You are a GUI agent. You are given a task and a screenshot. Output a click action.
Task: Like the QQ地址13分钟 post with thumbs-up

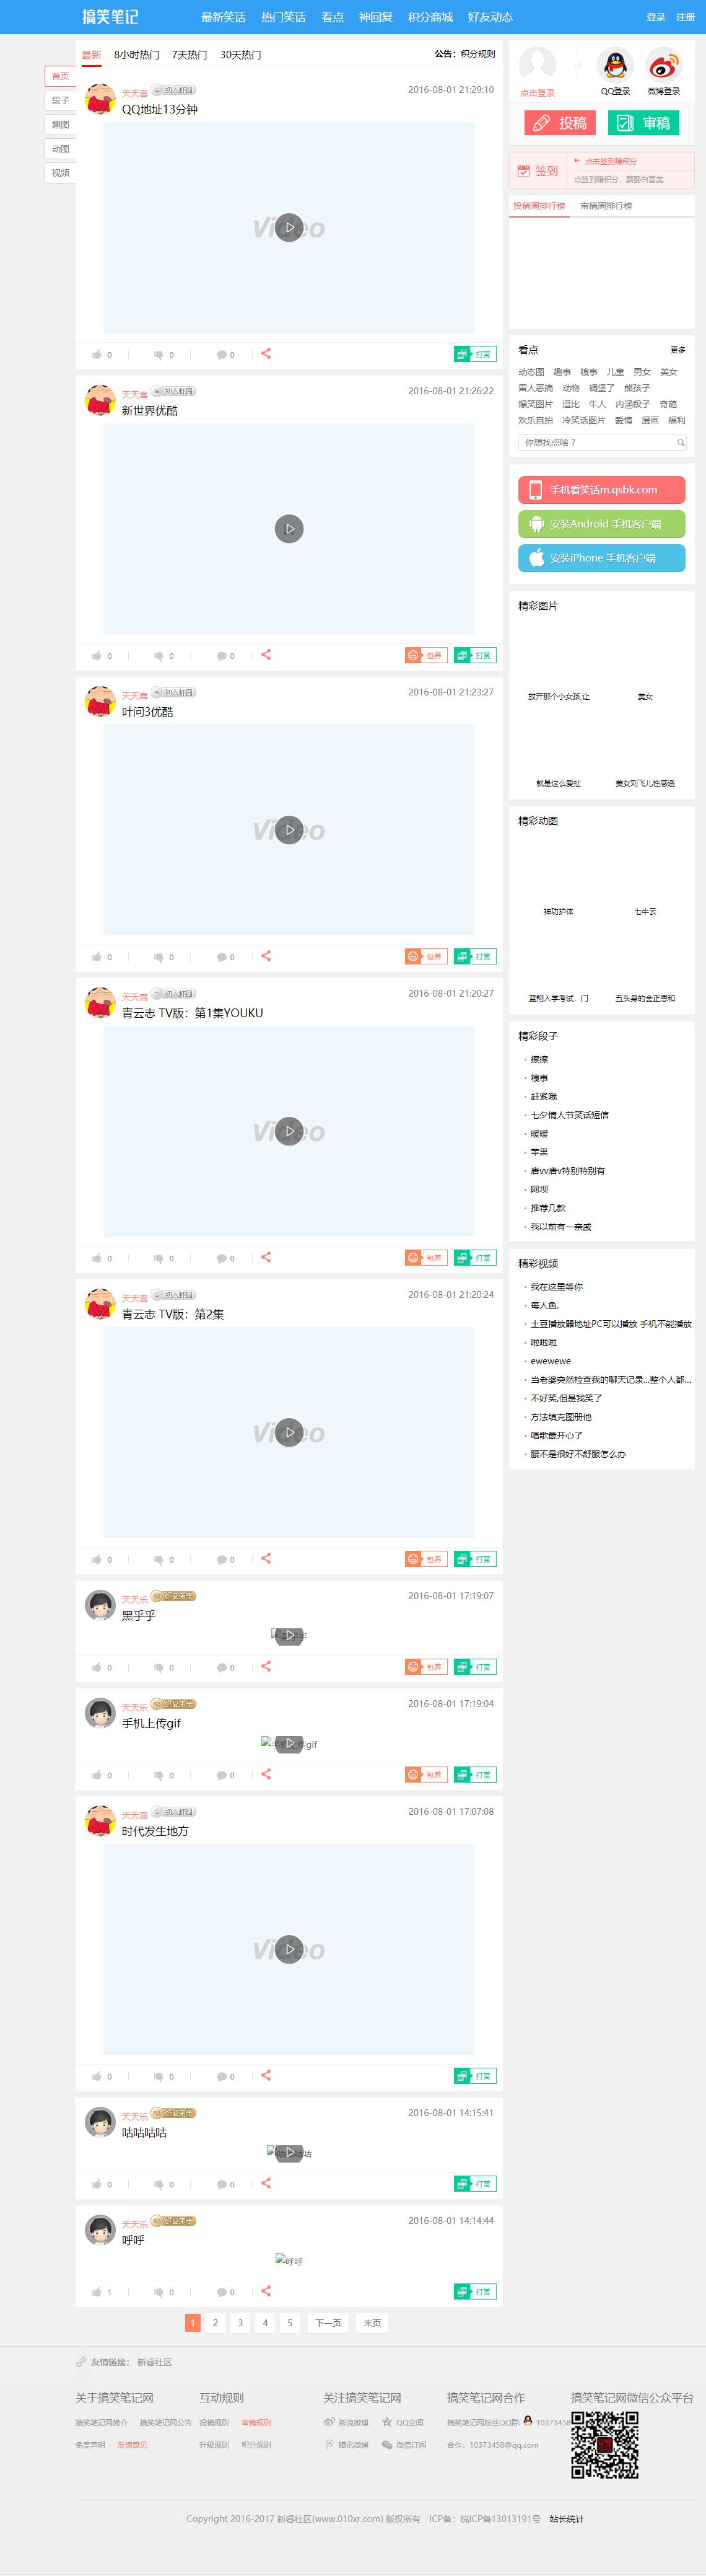click(97, 354)
